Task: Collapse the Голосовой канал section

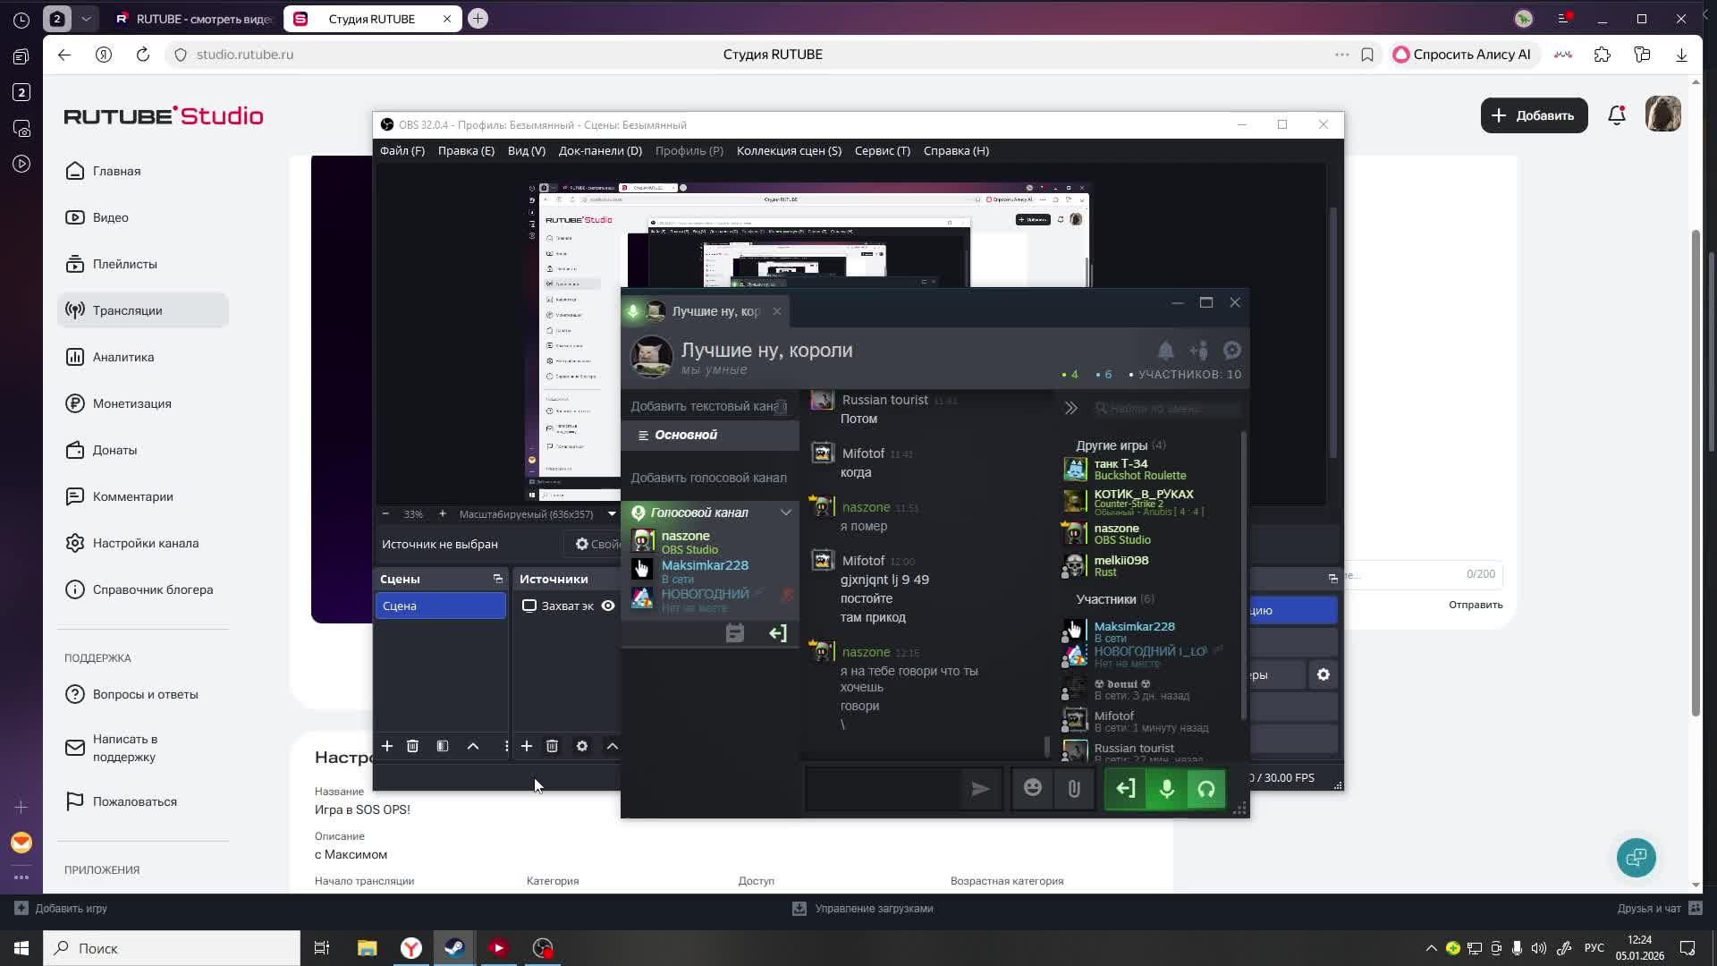Action: 785,513
